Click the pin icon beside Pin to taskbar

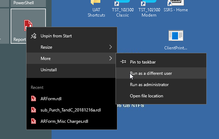[123, 61]
